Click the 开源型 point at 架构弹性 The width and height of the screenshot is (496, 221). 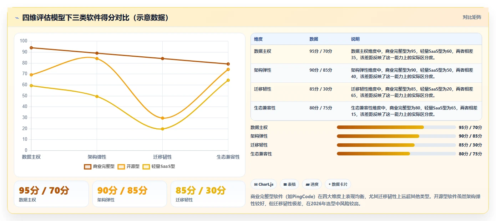(x=97, y=58)
